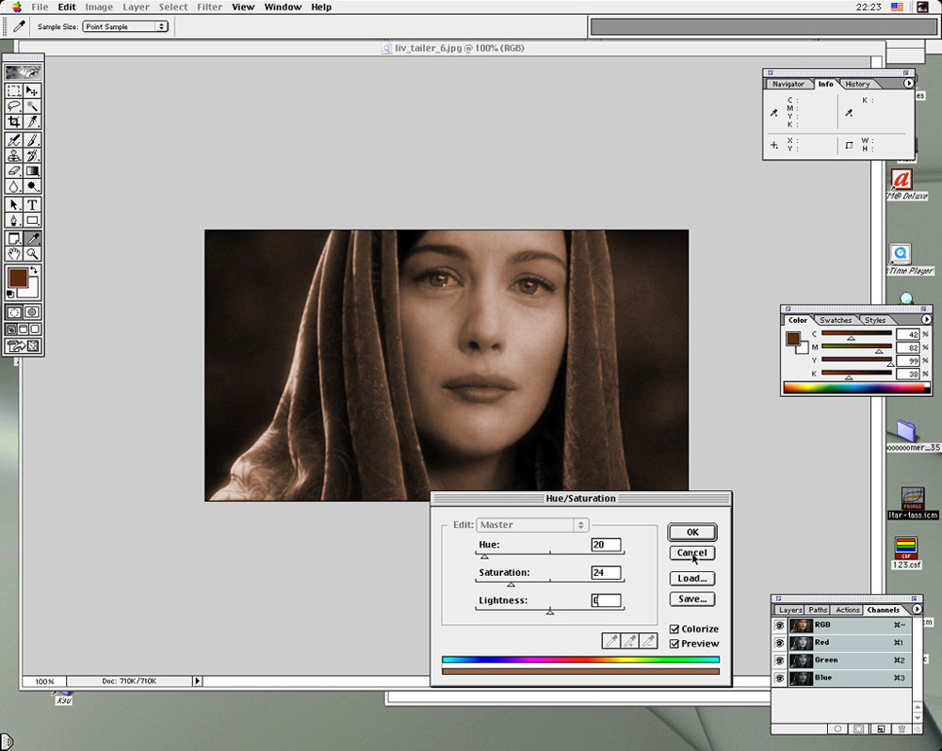Select the Dodge tool
Image resolution: width=942 pixels, height=751 pixels.
coord(32,186)
